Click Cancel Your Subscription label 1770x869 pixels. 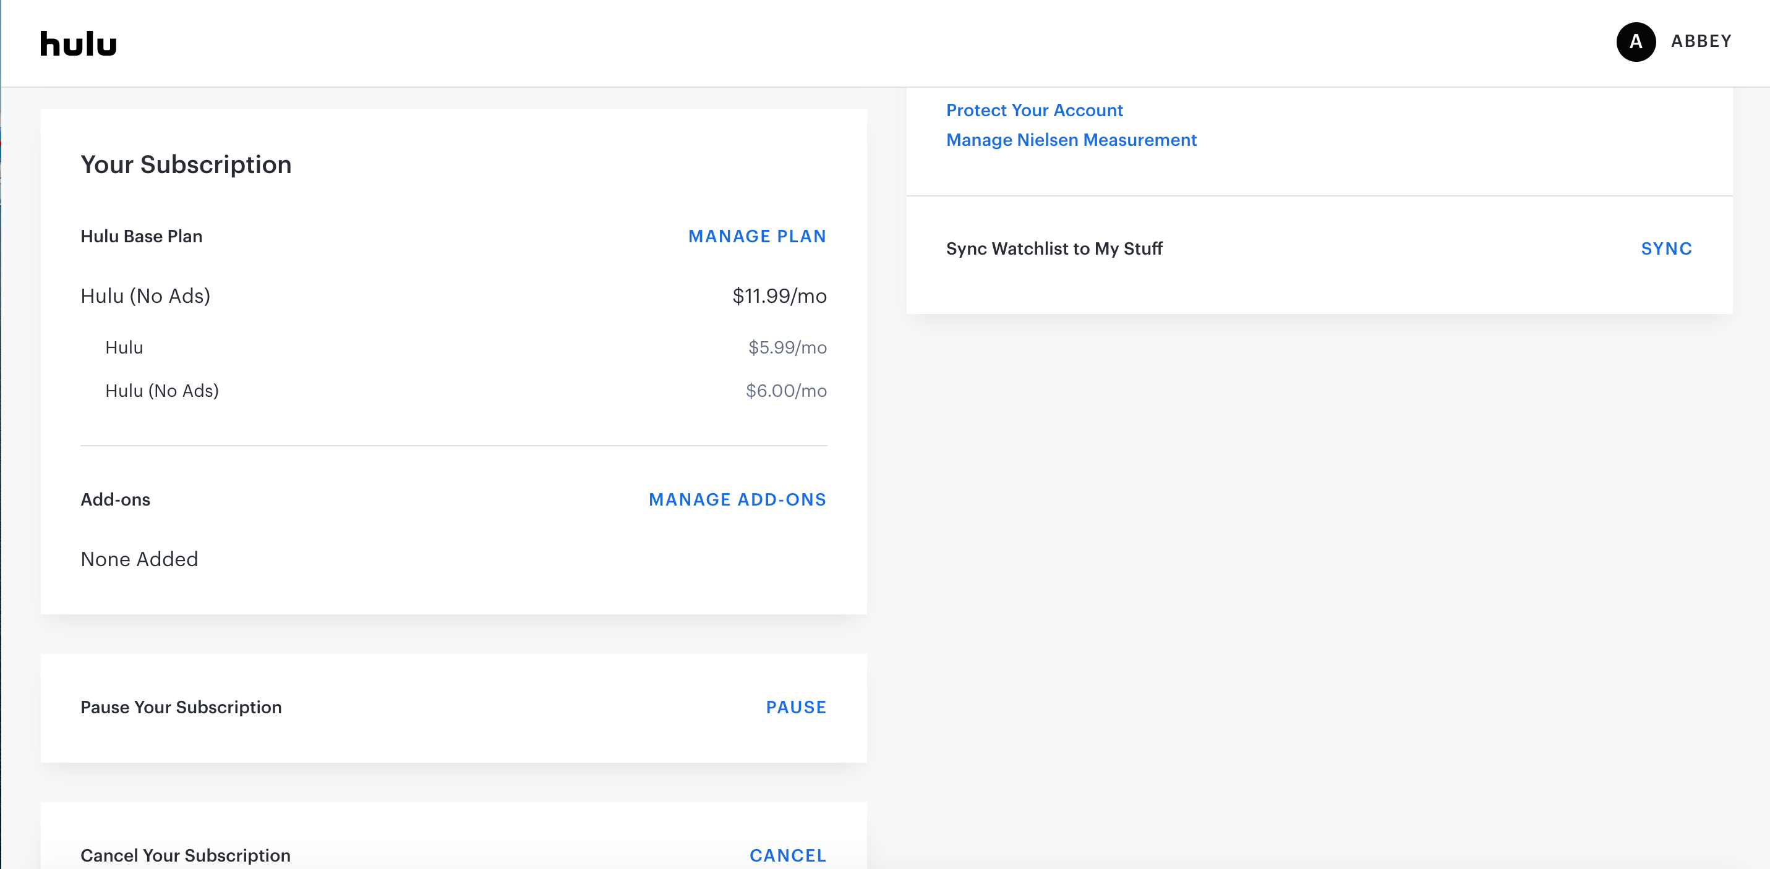(x=186, y=855)
